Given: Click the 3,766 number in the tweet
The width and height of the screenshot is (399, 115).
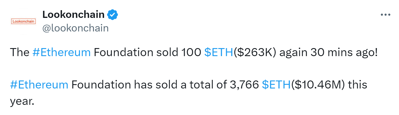Looking at the screenshot, I should tap(244, 84).
